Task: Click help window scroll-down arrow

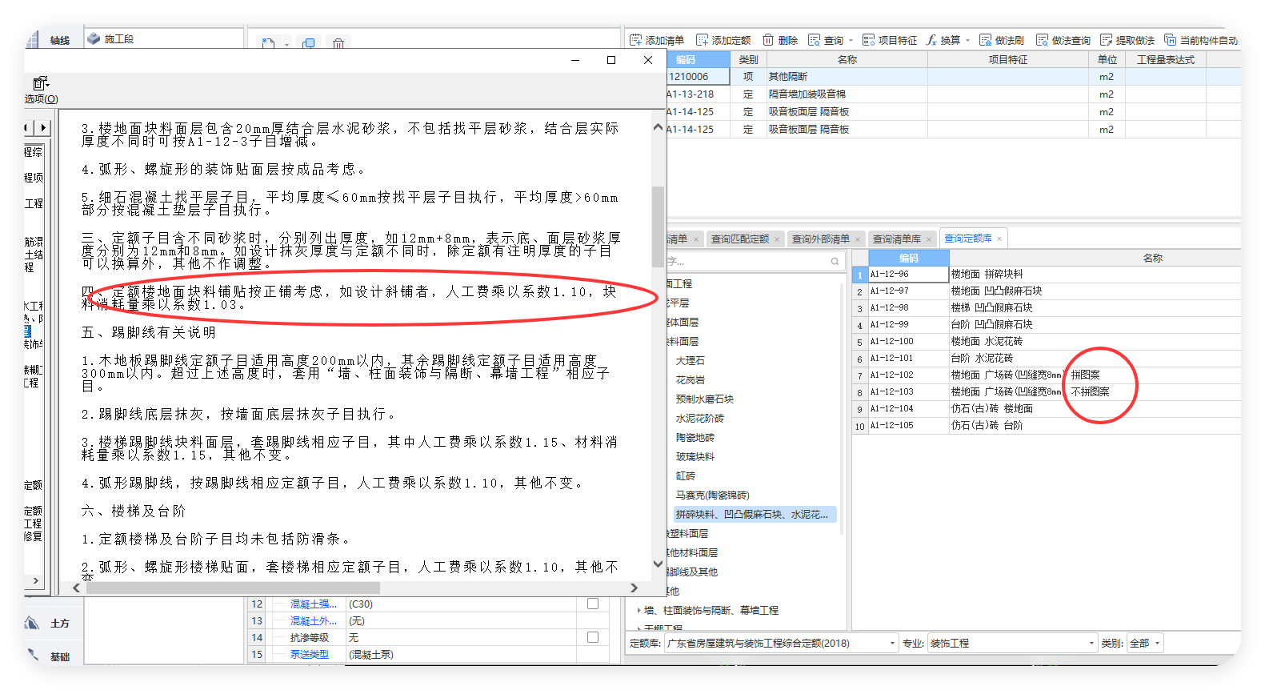Action: pyautogui.click(x=658, y=564)
